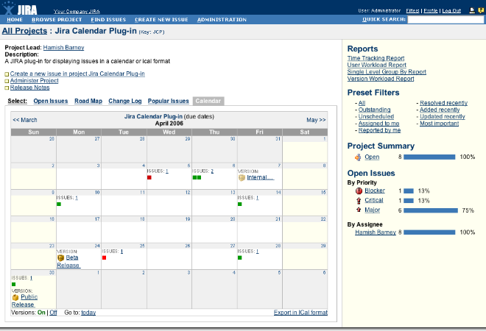Switch to the Road Map tab
Viewport: 486px width, 331px height.
coord(88,101)
